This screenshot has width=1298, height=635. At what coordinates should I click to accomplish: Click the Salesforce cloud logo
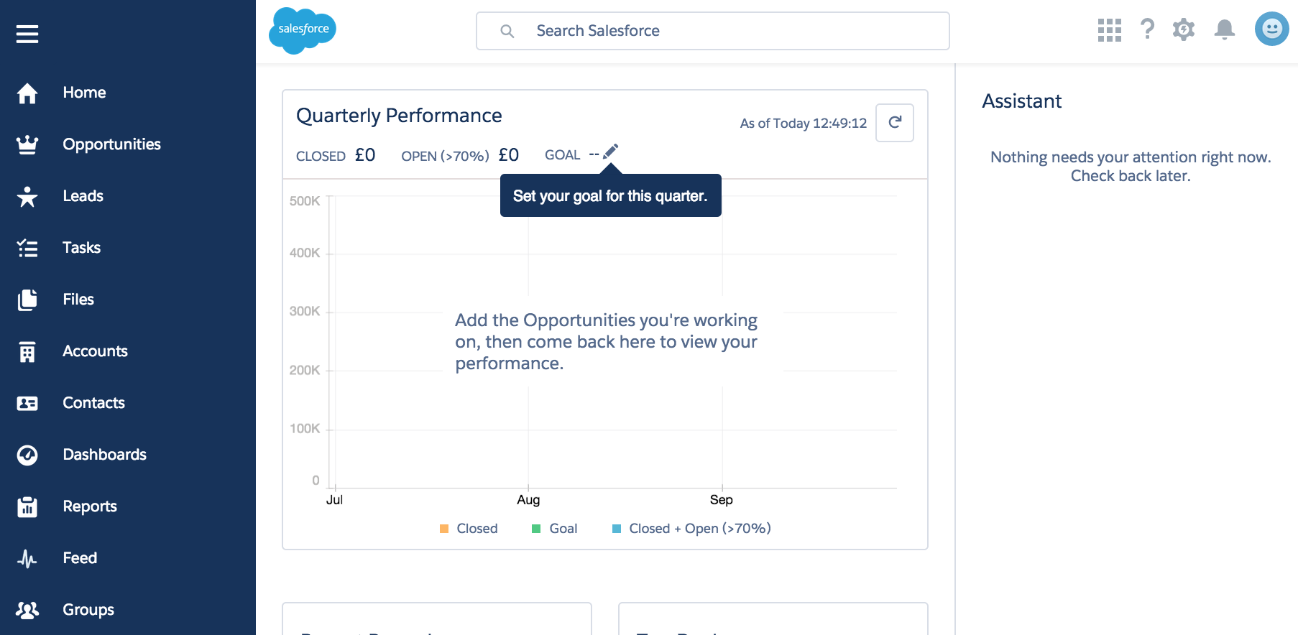(x=303, y=30)
